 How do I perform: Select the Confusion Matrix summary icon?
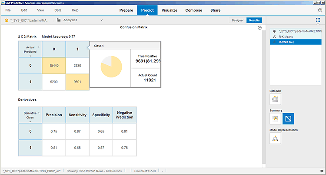pos(288,118)
